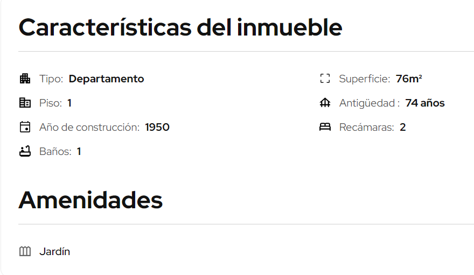Screen dimensions: 474x275
Task: Click the Recámaras count value 2
Action: pyautogui.click(x=403, y=127)
